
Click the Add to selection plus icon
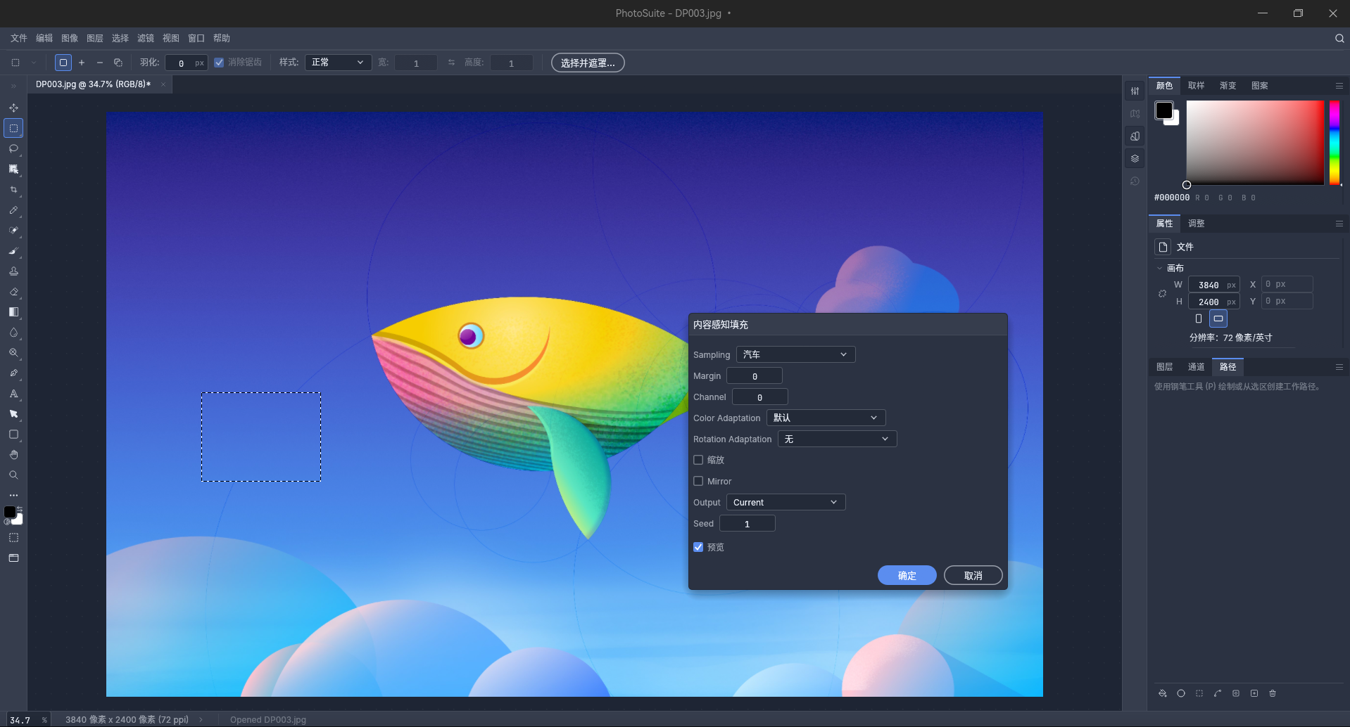click(x=82, y=63)
